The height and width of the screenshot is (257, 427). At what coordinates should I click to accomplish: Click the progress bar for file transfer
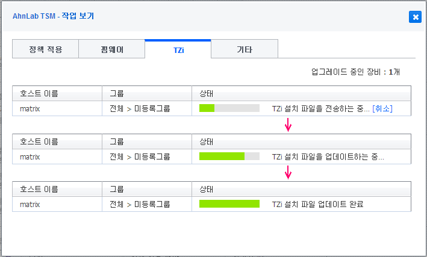tap(229, 108)
